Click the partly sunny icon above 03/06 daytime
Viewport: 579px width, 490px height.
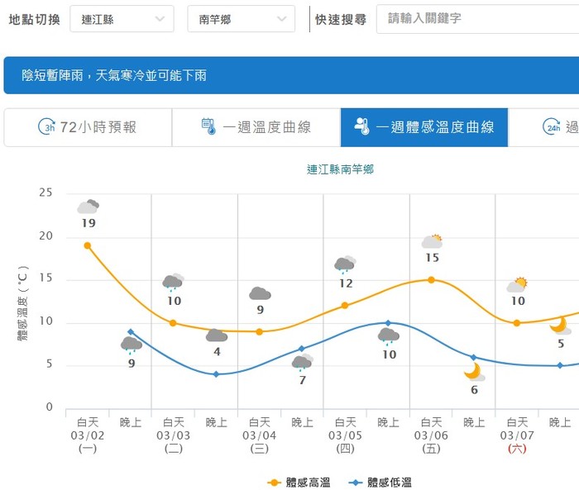click(x=432, y=241)
